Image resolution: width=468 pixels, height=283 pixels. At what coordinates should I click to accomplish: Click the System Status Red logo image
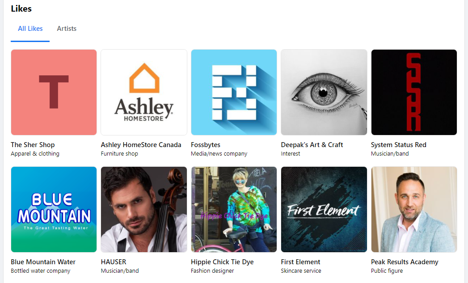pos(414,92)
